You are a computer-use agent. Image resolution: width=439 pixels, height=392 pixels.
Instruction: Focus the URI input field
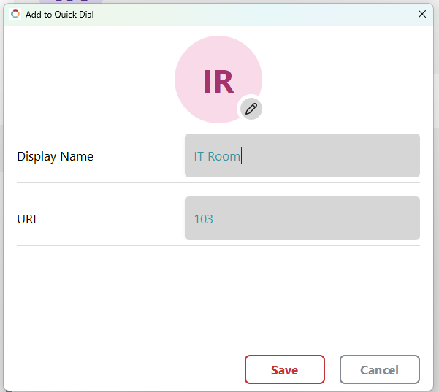(x=302, y=218)
